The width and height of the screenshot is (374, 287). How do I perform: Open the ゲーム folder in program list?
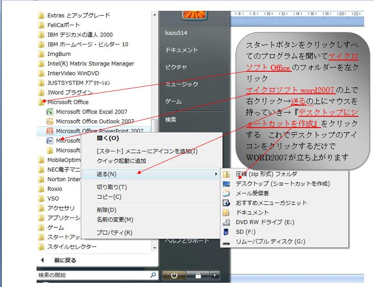tap(51, 227)
